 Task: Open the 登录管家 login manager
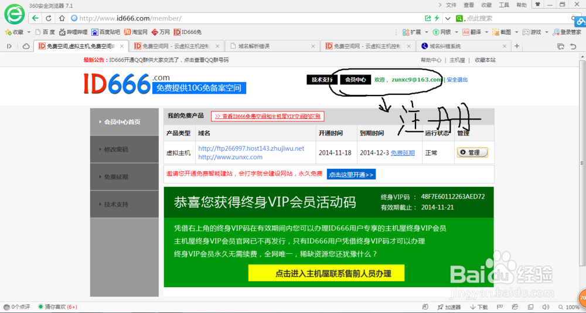[567, 32]
